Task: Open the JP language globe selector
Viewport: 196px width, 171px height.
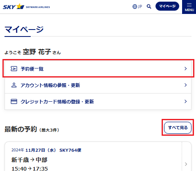Action: tap(137, 7)
